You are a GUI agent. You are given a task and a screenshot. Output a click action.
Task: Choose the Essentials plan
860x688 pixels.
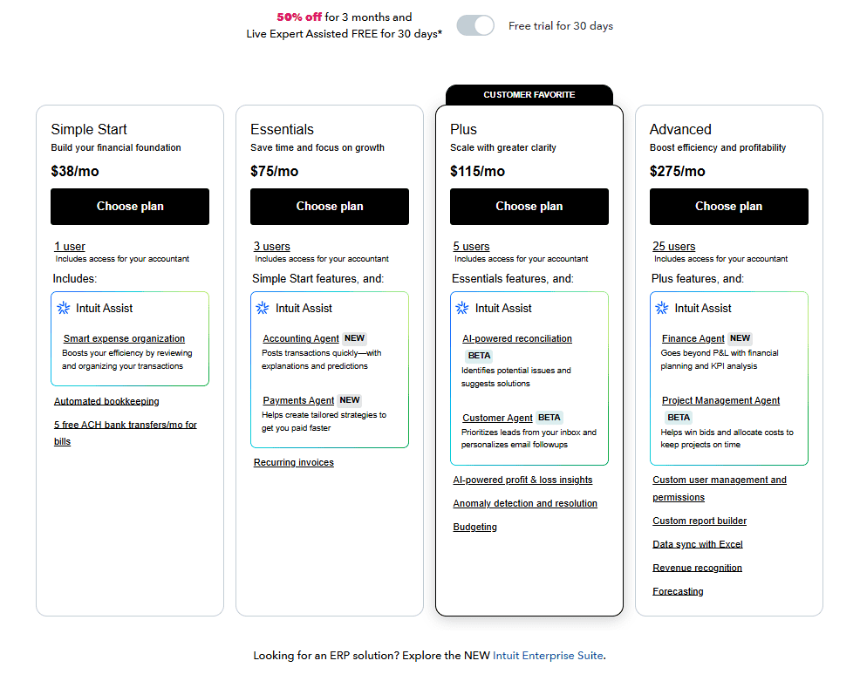click(329, 207)
